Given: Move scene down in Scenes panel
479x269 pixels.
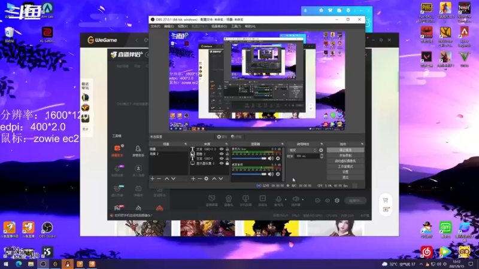Looking at the screenshot, I should 173,179.
